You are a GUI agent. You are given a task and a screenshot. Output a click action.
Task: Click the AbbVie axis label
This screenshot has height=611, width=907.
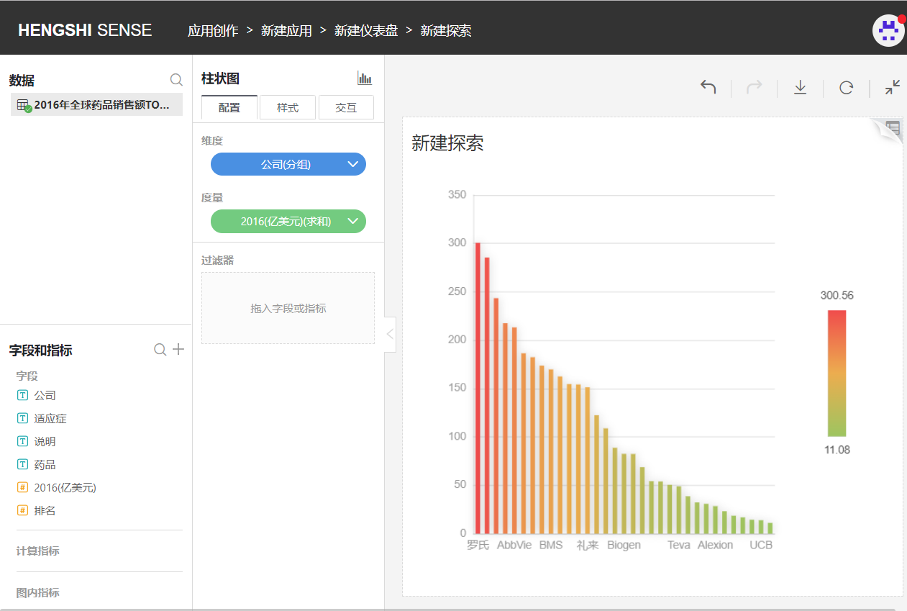click(x=514, y=545)
